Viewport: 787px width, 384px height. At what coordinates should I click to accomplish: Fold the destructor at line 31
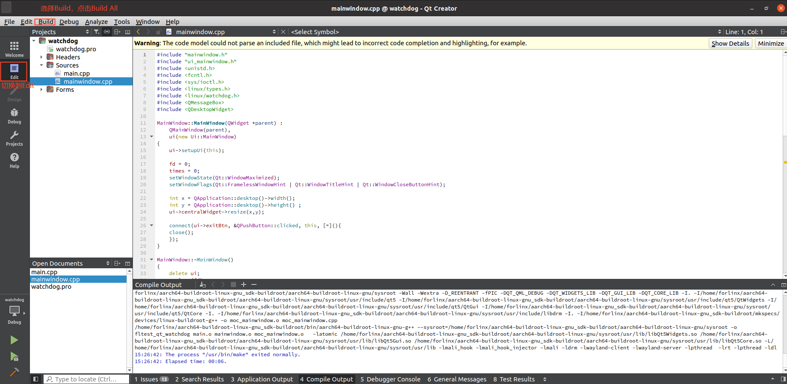pyautogui.click(x=151, y=260)
